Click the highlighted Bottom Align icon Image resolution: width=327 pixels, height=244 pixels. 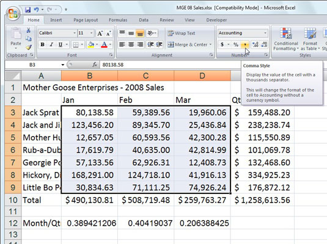point(140,34)
